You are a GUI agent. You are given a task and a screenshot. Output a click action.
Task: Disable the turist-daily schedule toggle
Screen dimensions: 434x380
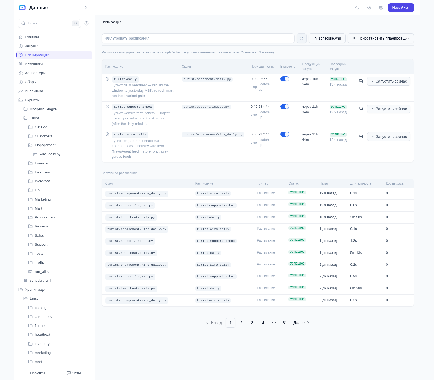(285, 79)
